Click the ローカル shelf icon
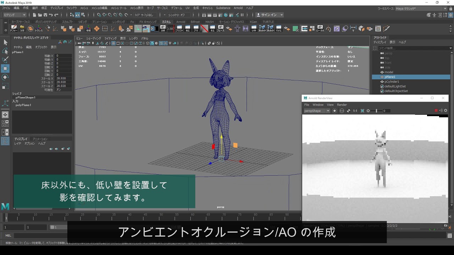This screenshot has width=454, height=255. tap(320, 28)
